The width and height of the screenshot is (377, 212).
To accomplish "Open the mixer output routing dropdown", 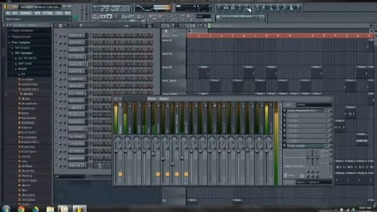I will pos(313,182).
